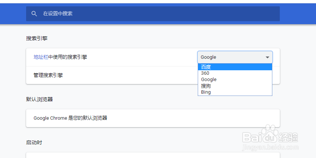
Task: Click the 搜索引擎 section heading
Action: tap(37, 38)
